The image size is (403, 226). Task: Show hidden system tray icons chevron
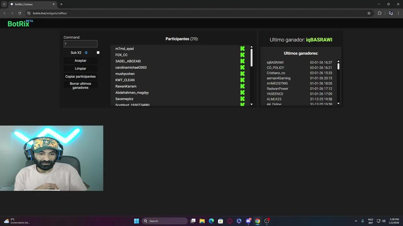pyautogui.click(x=356, y=221)
